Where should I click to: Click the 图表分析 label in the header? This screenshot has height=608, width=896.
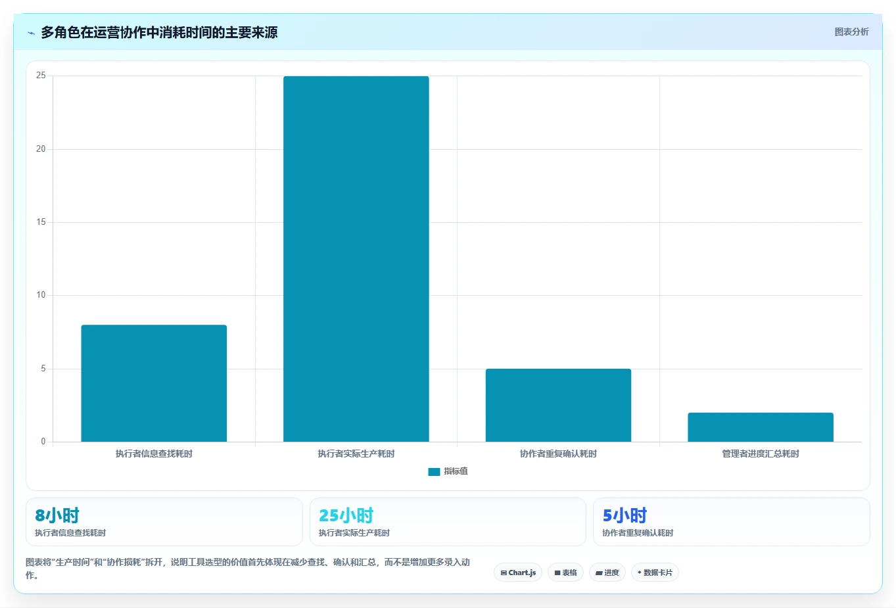[x=851, y=32]
